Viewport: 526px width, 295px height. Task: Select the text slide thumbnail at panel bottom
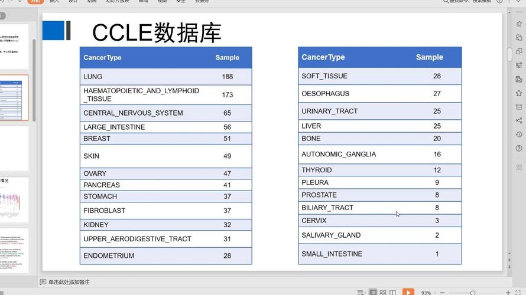14,251
